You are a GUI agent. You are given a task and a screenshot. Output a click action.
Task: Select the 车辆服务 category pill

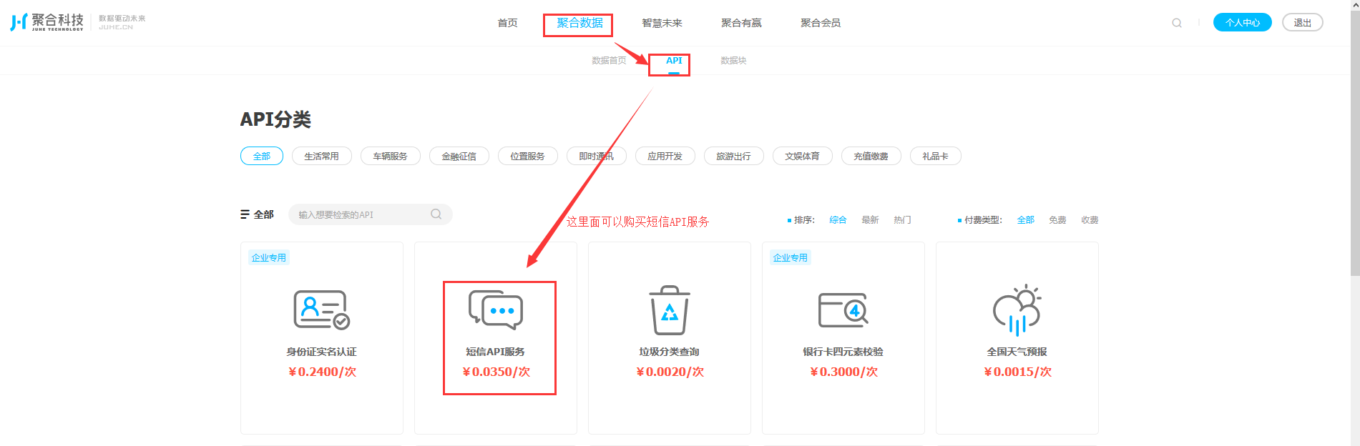tap(391, 156)
